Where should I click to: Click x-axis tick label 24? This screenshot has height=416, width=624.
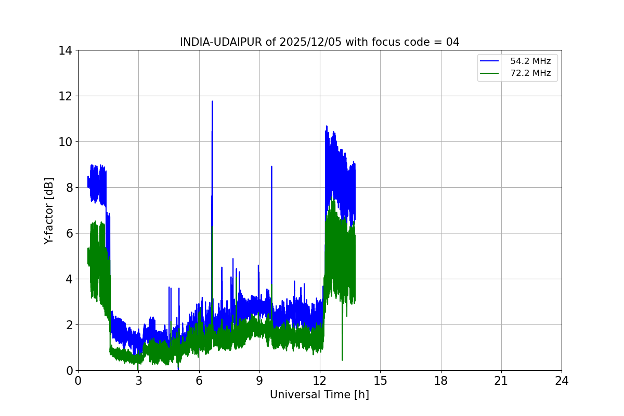click(x=562, y=381)
